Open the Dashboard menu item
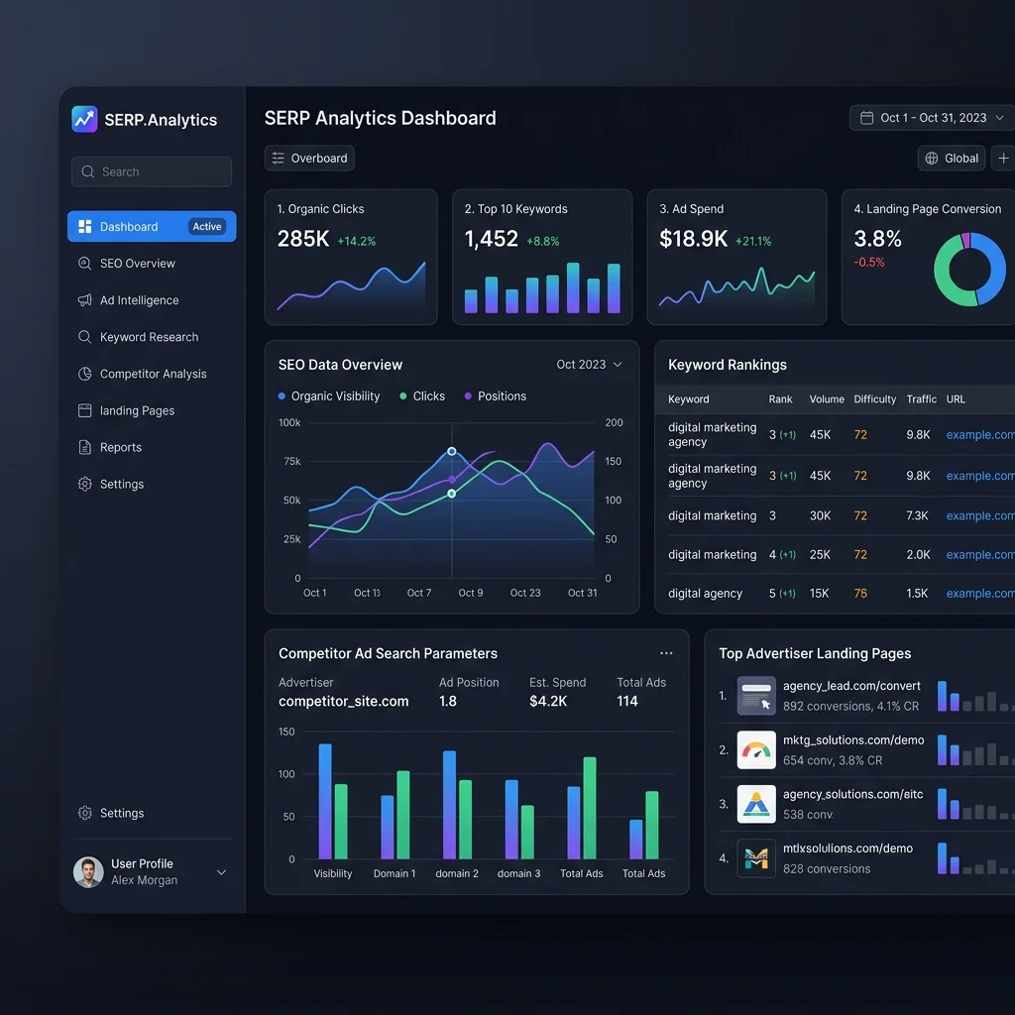 coord(152,227)
